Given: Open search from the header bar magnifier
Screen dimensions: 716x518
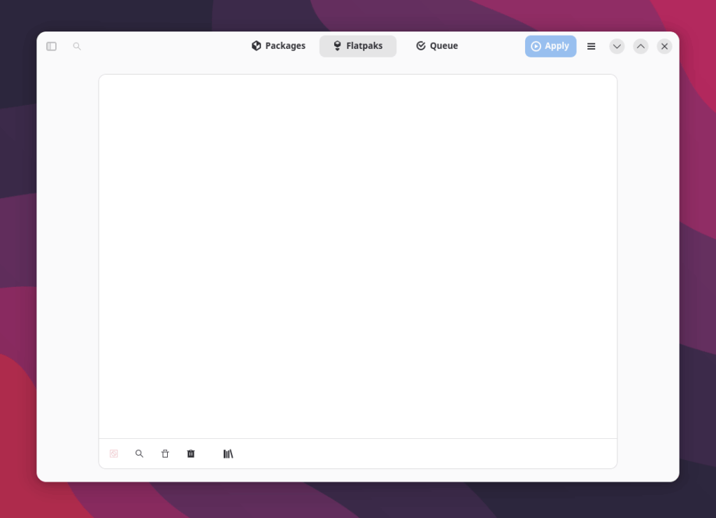Looking at the screenshot, I should [x=77, y=46].
